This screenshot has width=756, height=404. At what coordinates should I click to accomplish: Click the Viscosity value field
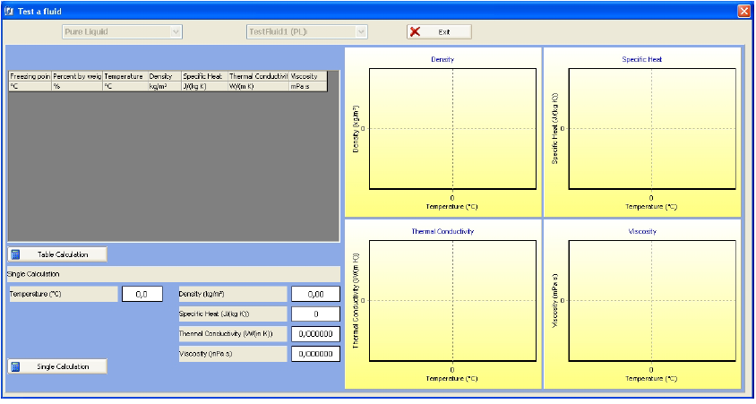pyautogui.click(x=316, y=354)
